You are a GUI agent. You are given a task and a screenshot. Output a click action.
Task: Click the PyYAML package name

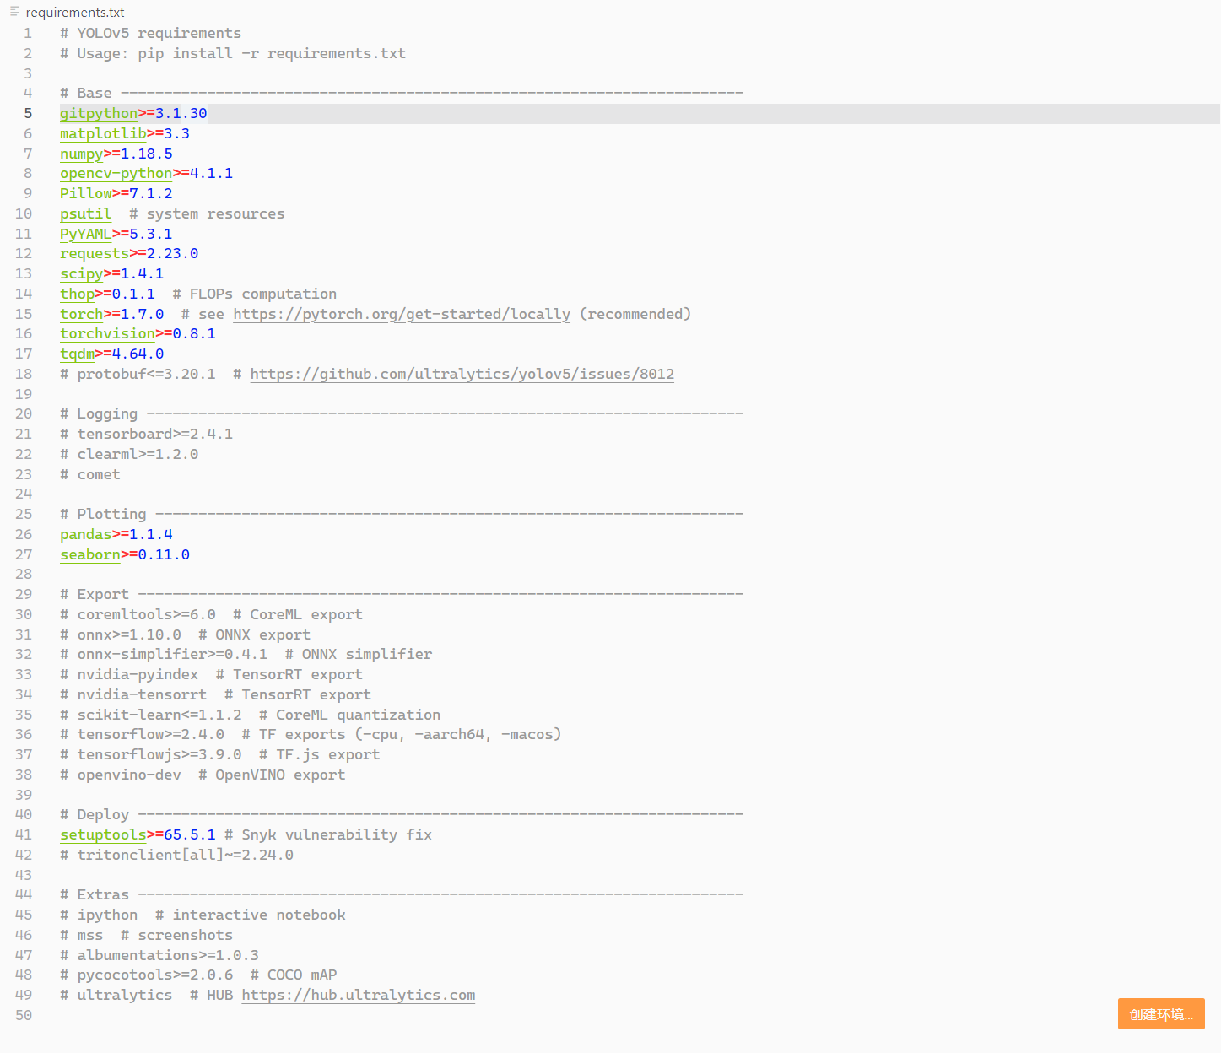(86, 234)
